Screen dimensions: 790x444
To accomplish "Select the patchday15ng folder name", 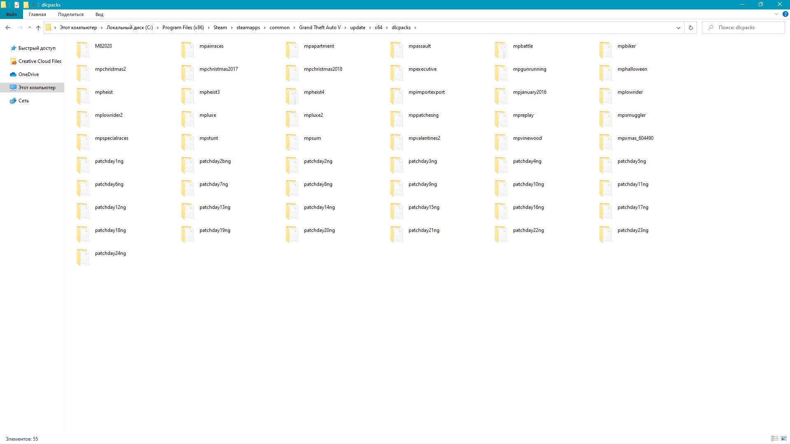I will click(x=424, y=207).
